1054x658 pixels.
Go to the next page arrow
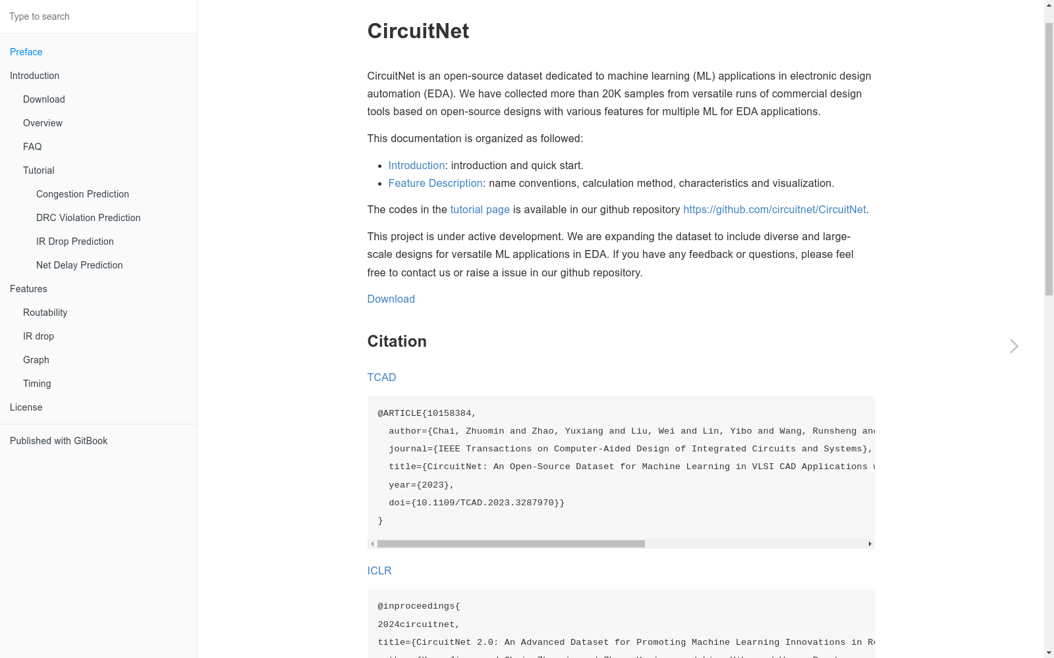click(x=1014, y=346)
